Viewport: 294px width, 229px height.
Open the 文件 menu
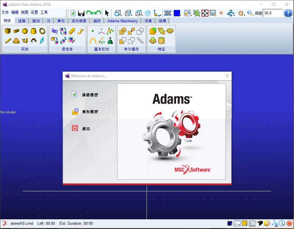(x=5, y=12)
